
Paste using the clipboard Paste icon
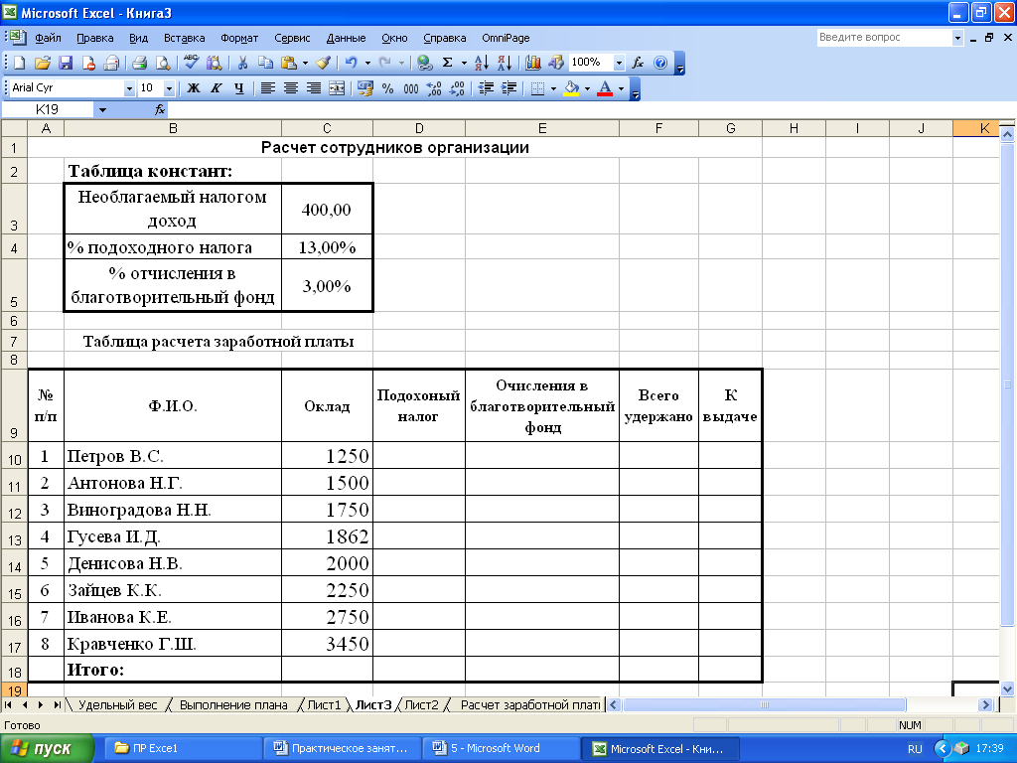point(289,63)
